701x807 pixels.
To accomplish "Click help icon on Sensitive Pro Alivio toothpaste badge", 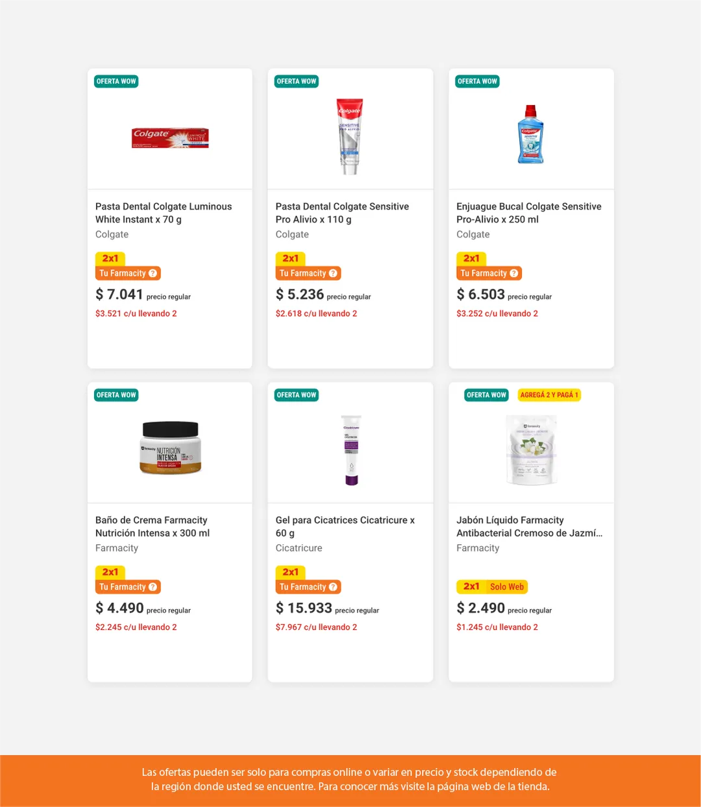I will [333, 274].
